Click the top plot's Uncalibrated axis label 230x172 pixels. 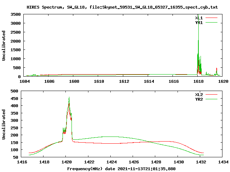point(4,46)
